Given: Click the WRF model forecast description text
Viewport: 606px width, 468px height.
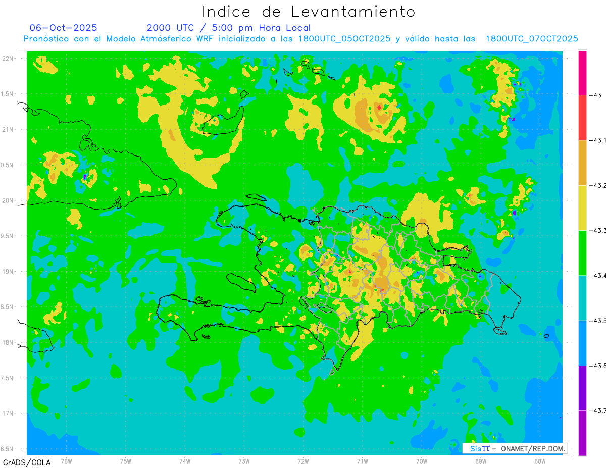Looking at the screenshot, I should tap(300, 39).
